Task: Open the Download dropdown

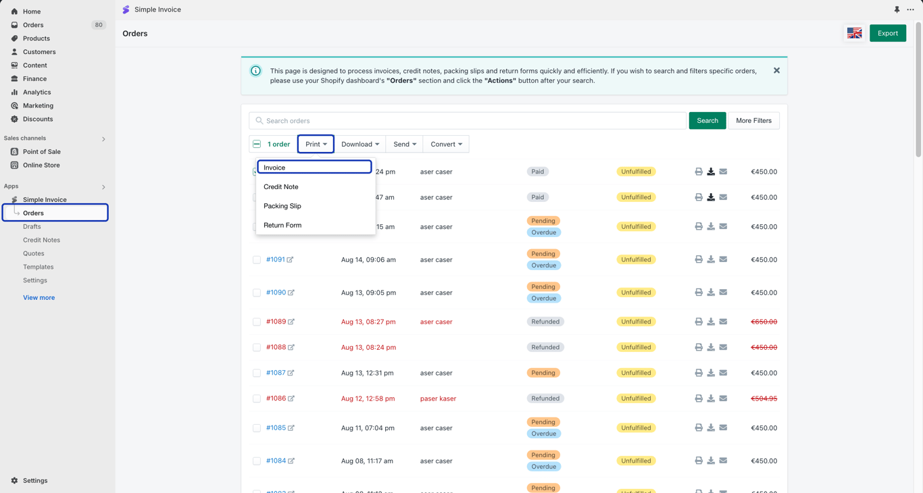Action: click(x=360, y=144)
